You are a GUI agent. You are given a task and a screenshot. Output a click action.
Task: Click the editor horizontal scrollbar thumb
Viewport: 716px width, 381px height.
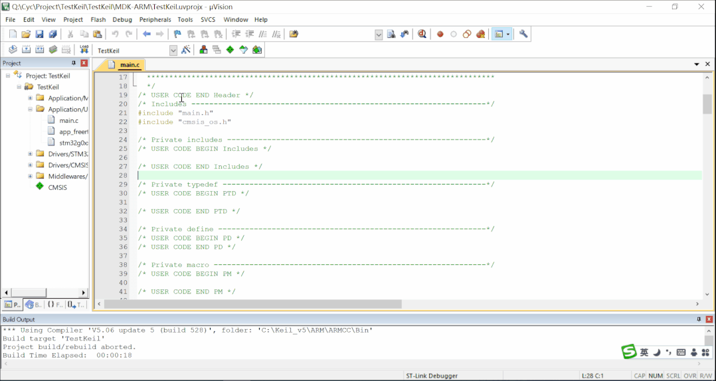tap(252, 304)
